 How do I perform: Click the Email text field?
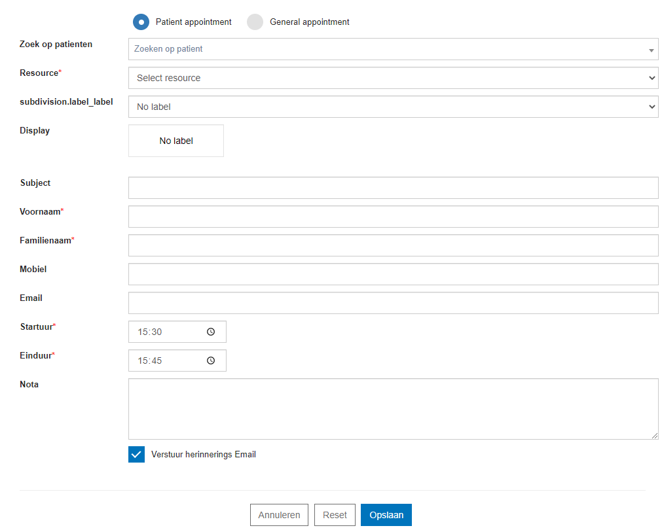coord(393,303)
